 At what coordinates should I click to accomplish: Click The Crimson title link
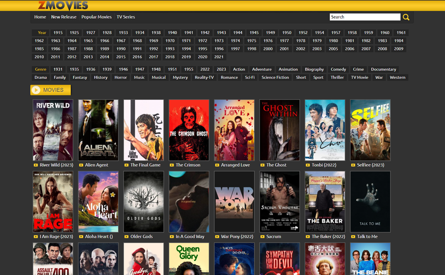[x=188, y=165]
